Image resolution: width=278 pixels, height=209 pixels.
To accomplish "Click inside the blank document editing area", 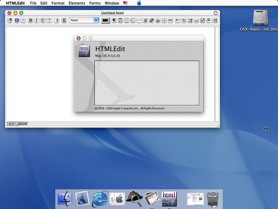I will pyautogui.click(x=40, y=75).
